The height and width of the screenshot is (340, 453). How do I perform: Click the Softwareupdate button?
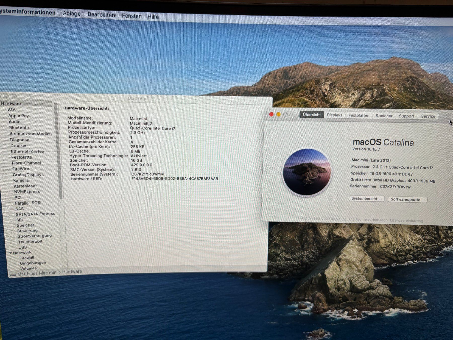(x=407, y=199)
